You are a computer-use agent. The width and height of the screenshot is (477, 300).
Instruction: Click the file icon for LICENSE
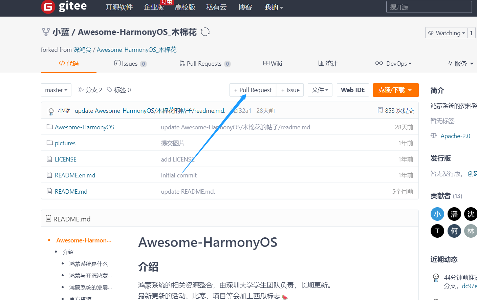tap(49, 159)
